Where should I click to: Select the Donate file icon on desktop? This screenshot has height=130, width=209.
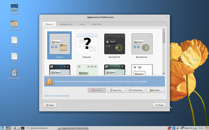[x=15, y=40]
